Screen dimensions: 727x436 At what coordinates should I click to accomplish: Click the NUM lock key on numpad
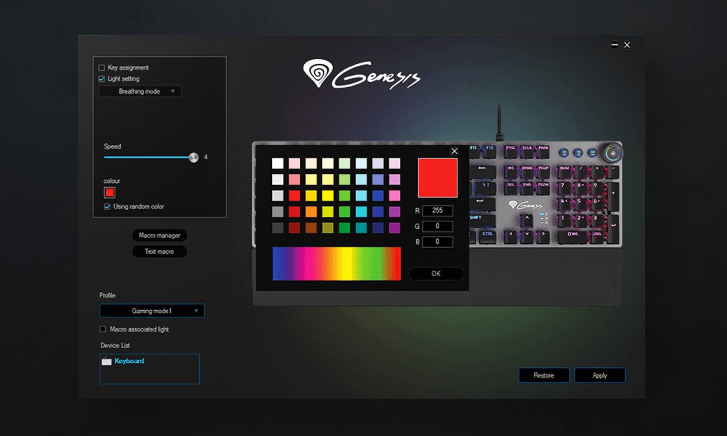564,172
